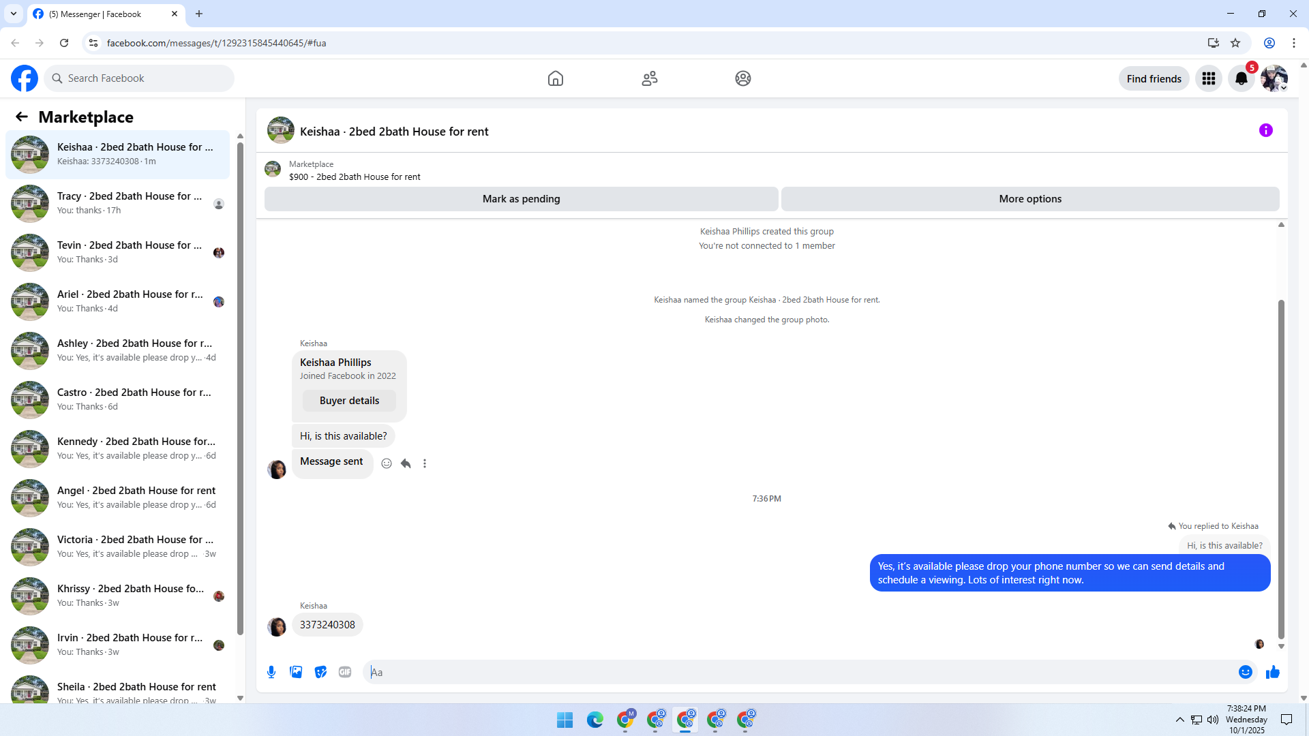Open the Kennedy conversation
Image resolution: width=1309 pixels, height=736 pixels.
[118, 449]
